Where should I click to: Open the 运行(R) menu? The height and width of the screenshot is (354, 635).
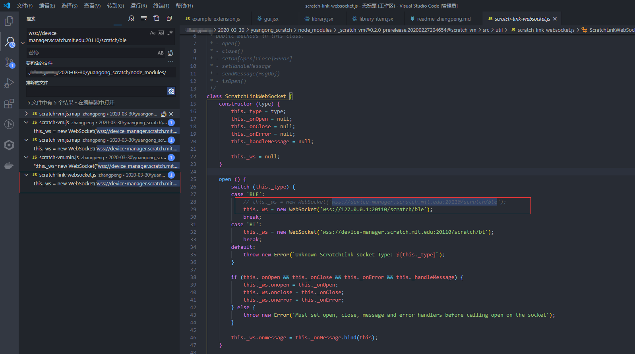coord(138,6)
